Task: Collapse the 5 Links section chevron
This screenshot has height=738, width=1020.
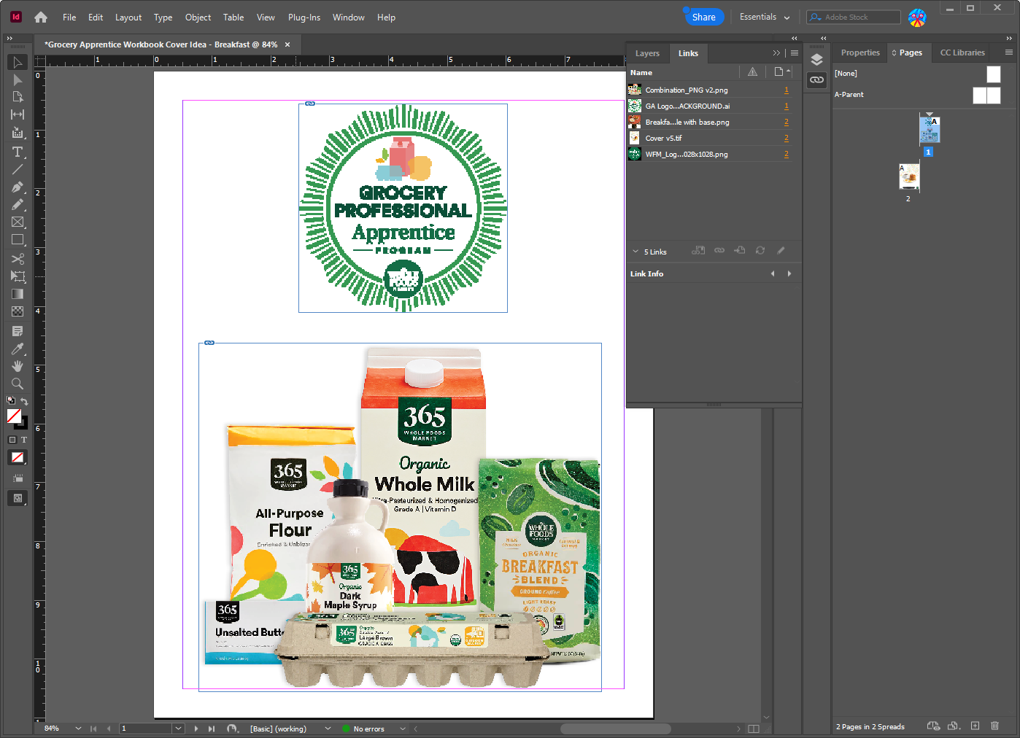Action: (x=635, y=252)
